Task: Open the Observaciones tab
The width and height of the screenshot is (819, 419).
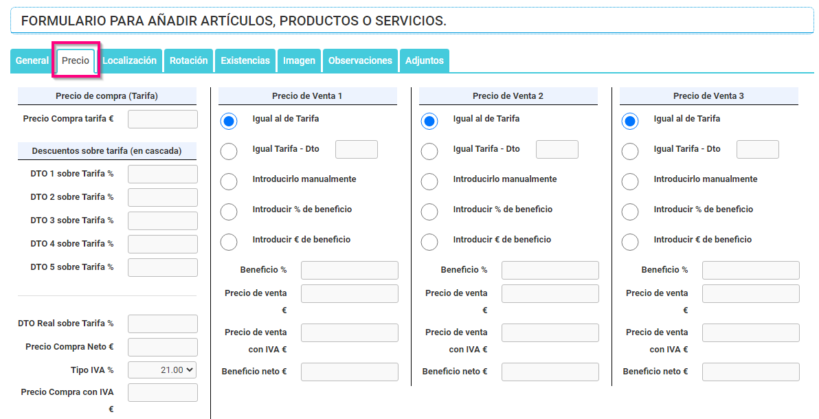Action: (361, 60)
